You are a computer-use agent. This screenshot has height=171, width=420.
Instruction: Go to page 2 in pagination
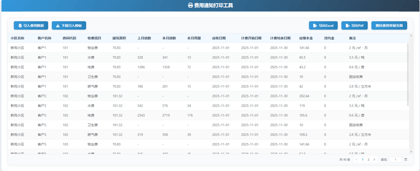[x=368, y=159]
